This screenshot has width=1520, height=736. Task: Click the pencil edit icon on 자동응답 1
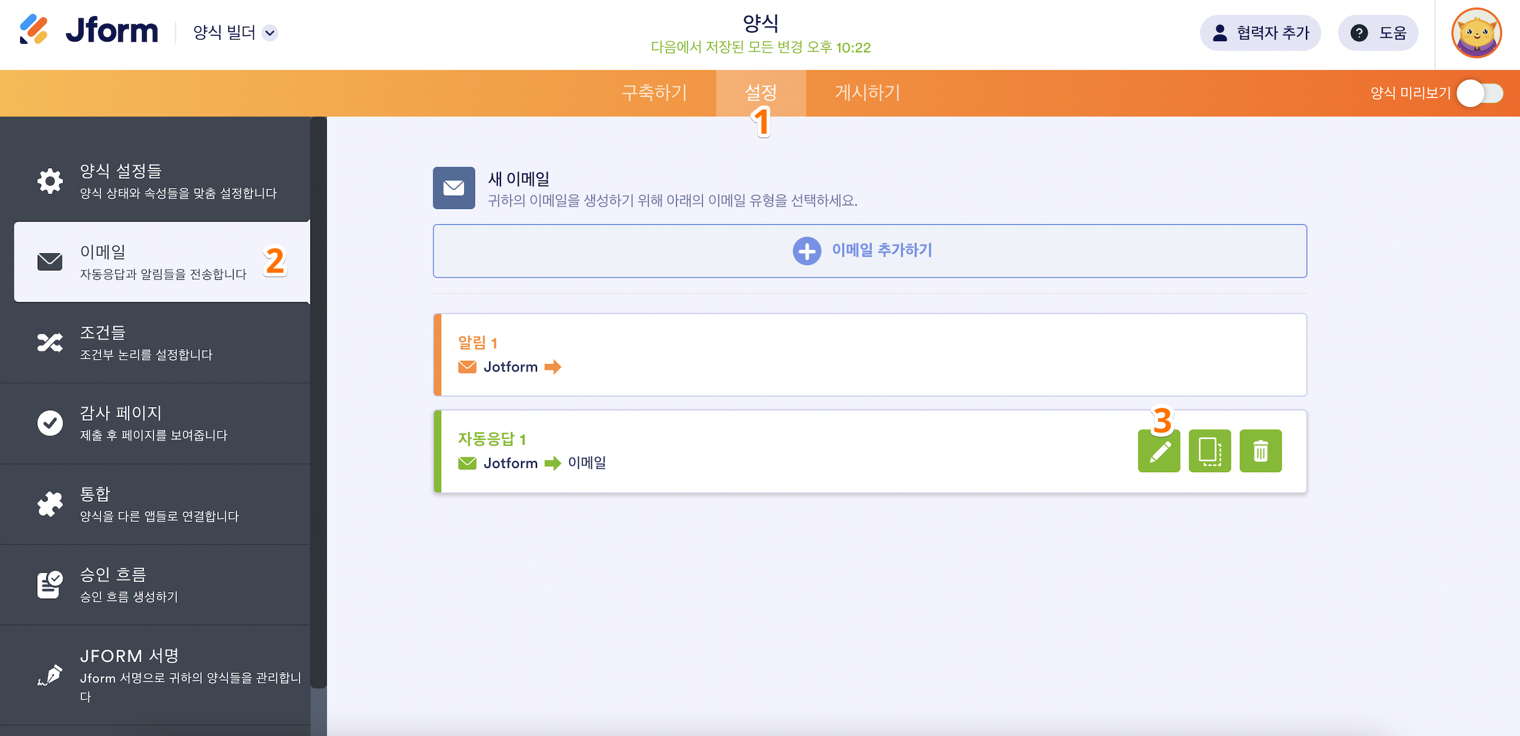pyautogui.click(x=1158, y=451)
